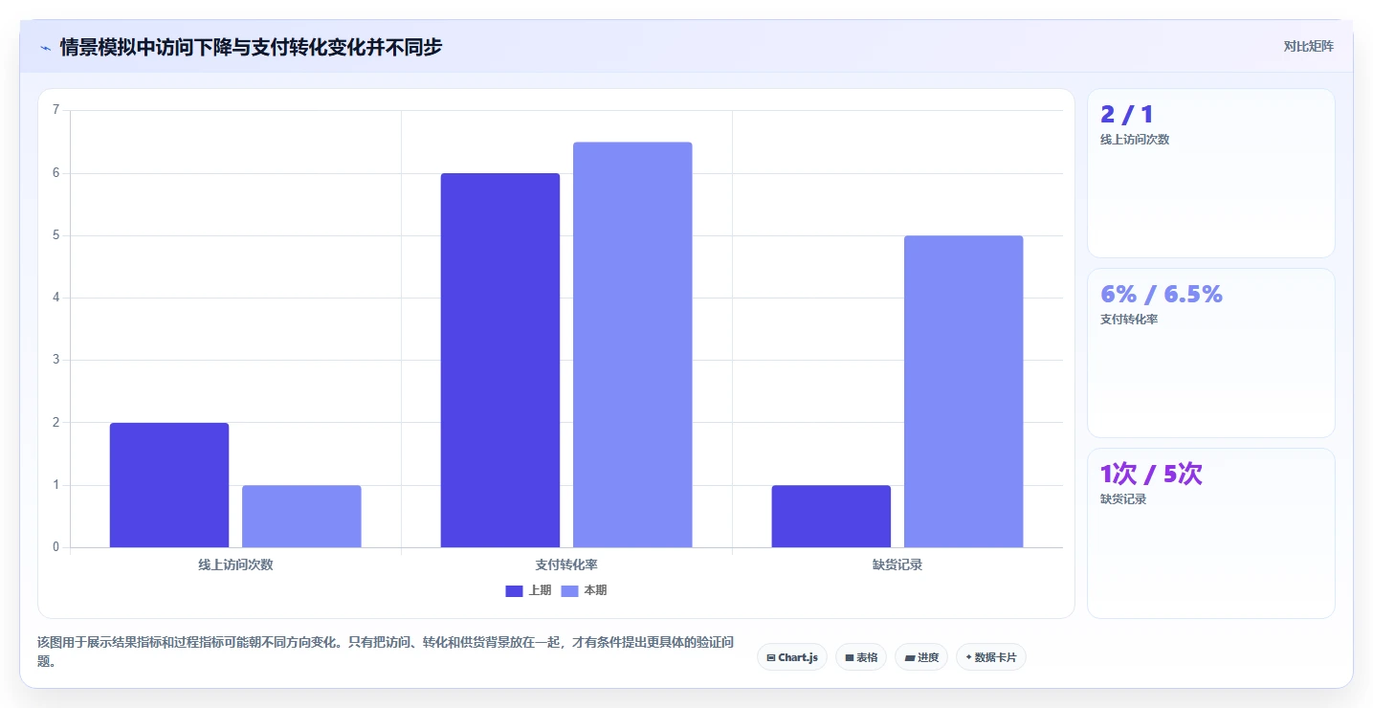Click the 表格 tag chip
Image resolution: width=1373 pixels, height=708 pixels.
pyautogui.click(x=861, y=657)
